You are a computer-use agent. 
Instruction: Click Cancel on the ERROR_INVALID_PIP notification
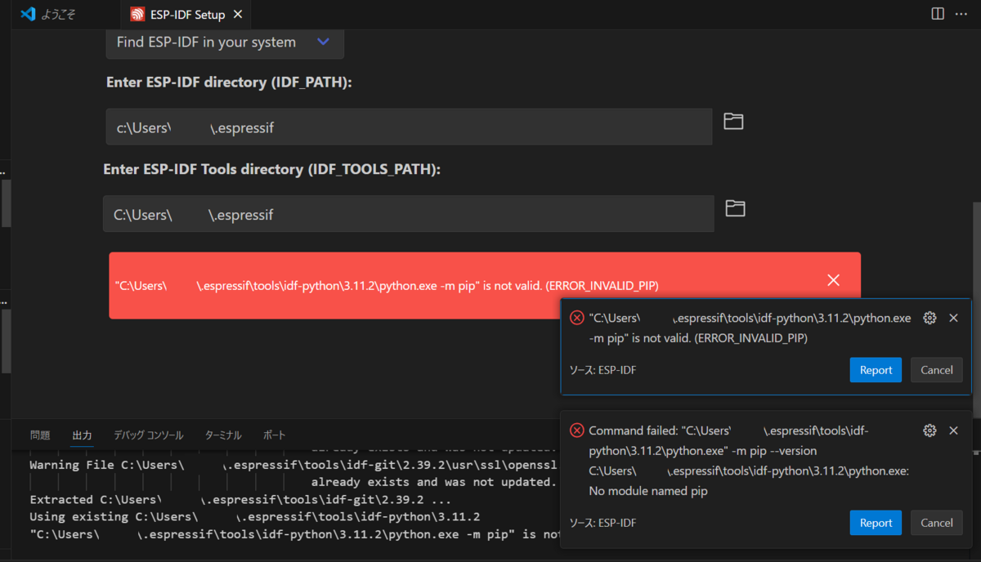pos(937,370)
